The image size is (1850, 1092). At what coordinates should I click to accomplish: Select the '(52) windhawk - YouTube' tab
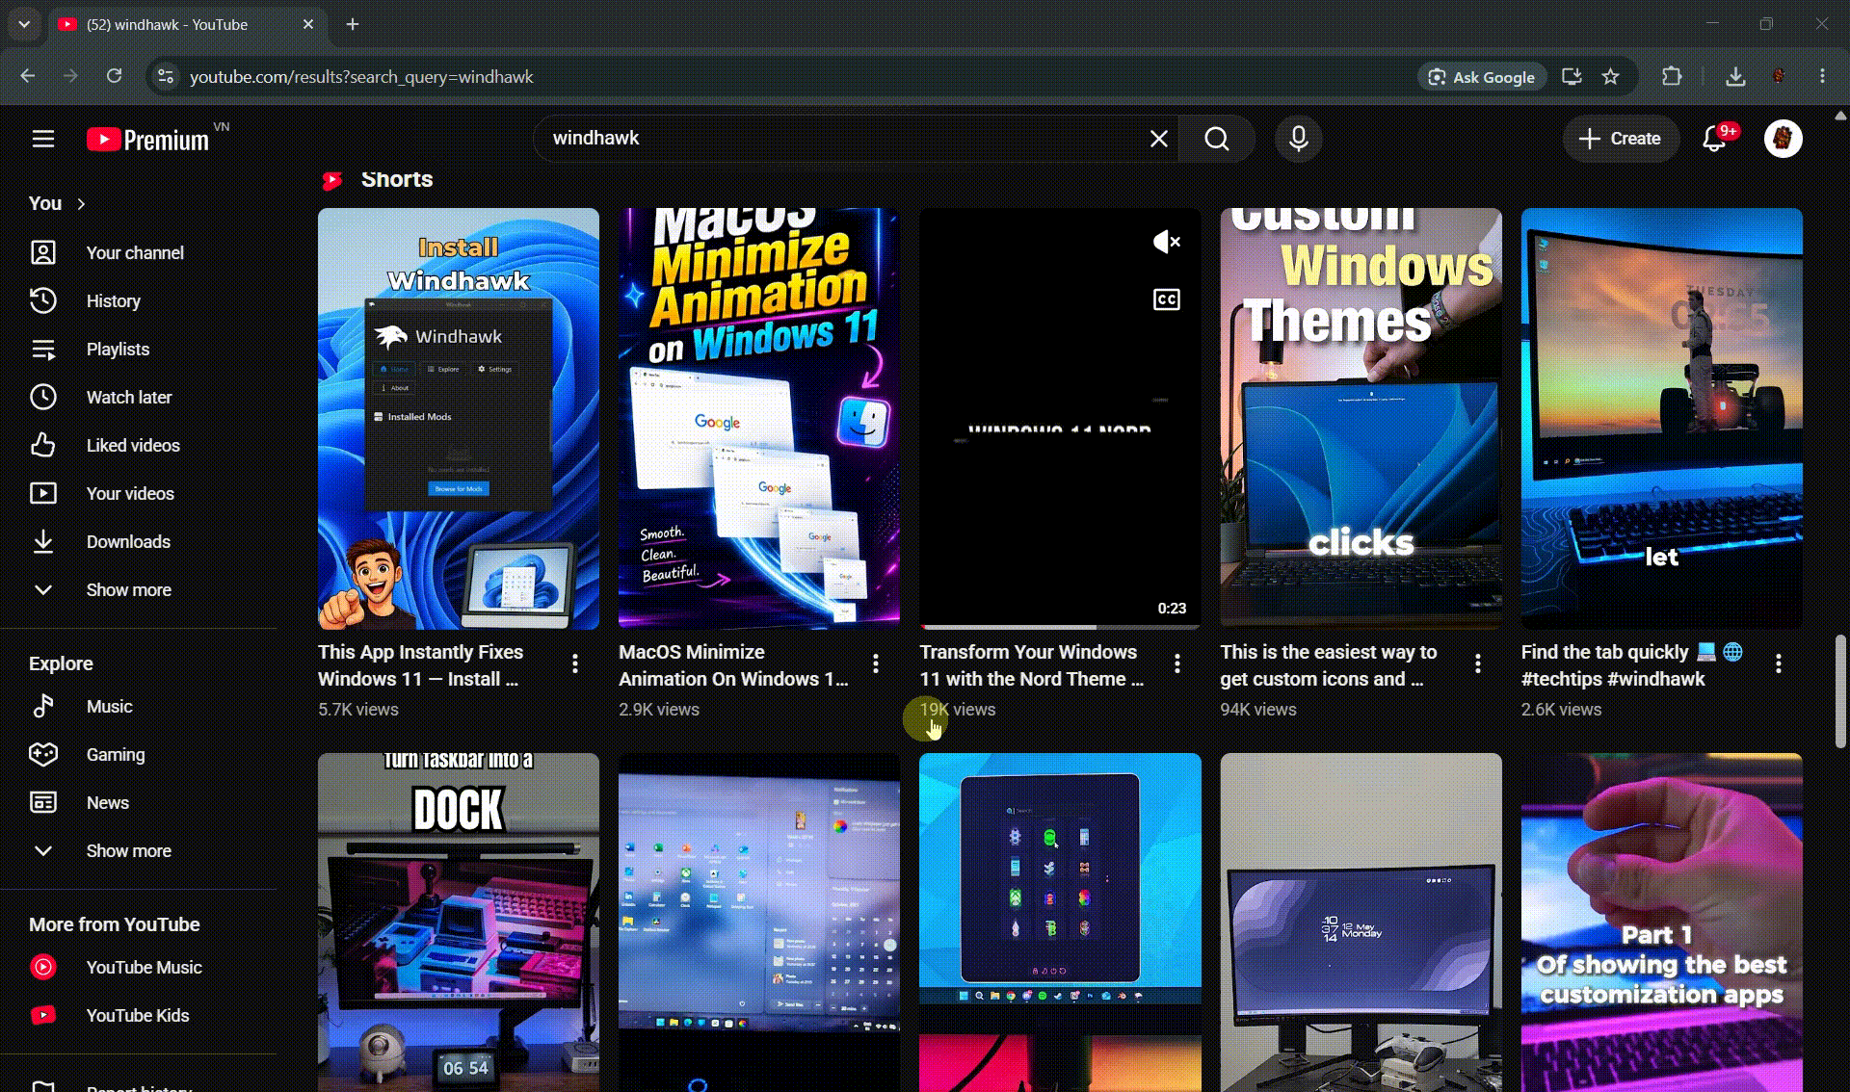(x=186, y=24)
